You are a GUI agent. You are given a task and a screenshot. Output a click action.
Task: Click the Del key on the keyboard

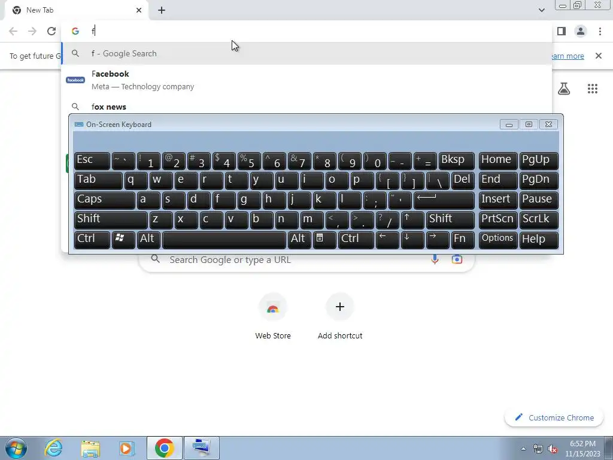pyautogui.click(x=463, y=180)
